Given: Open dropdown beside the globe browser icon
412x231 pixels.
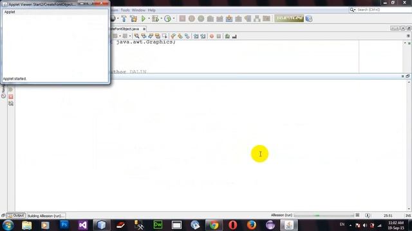Looking at the screenshot, I should click(x=117, y=19).
